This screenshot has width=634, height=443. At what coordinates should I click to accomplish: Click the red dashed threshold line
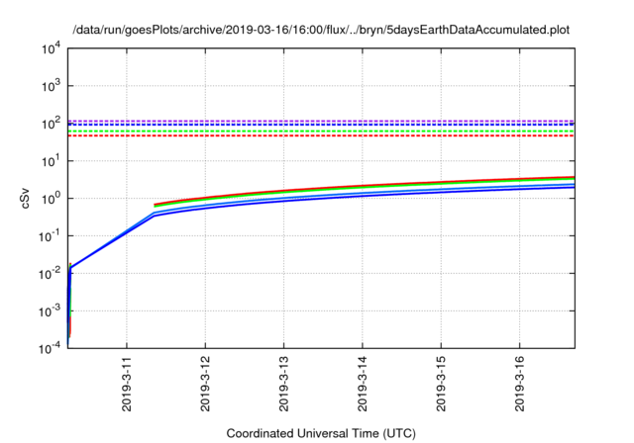321,135
